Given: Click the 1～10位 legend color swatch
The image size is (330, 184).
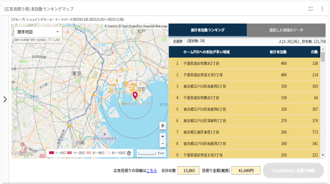Looking at the screenshot, I should (x=52, y=153).
